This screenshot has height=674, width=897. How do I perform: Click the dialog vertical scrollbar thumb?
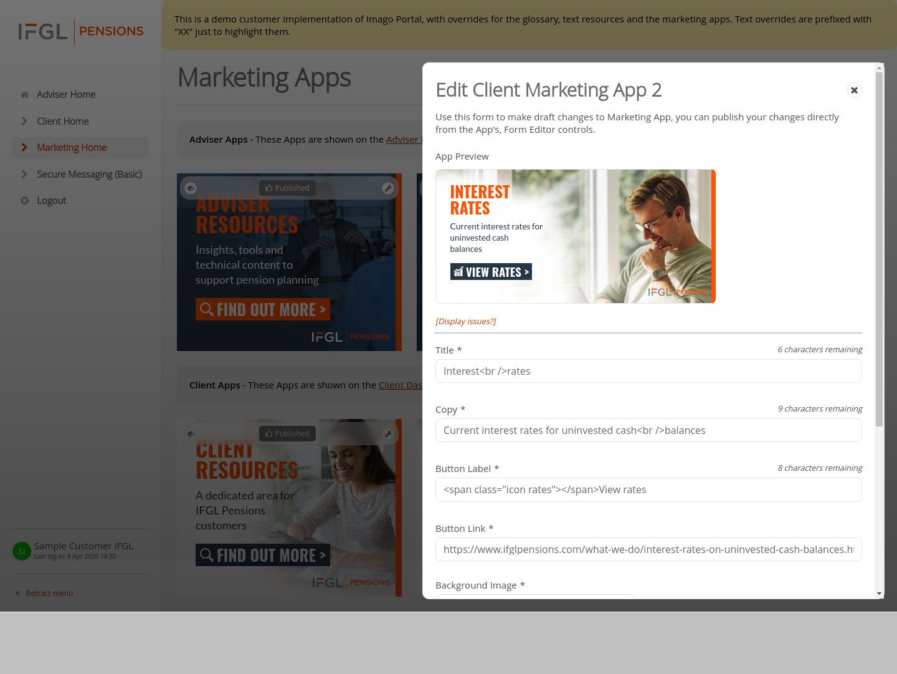click(879, 249)
